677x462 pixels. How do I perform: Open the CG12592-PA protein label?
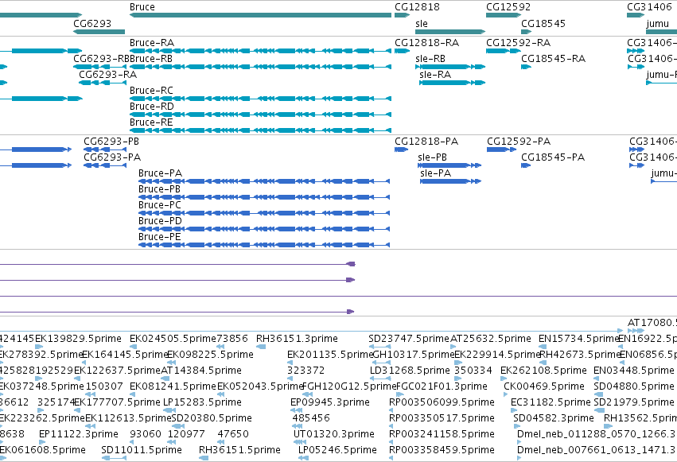[x=519, y=142]
